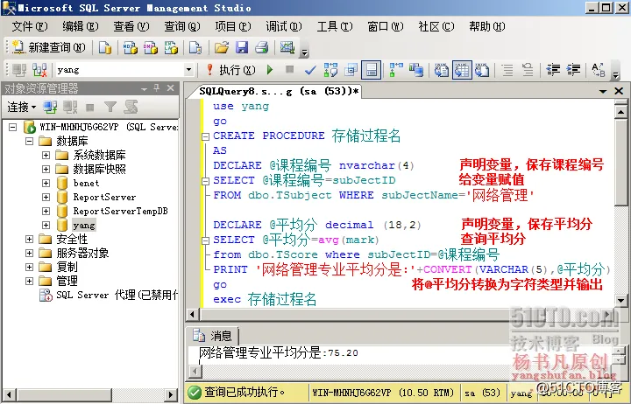Click the Decrease Indent icon
Viewport: 631px width, 404px height.
(x=553, y=70)
